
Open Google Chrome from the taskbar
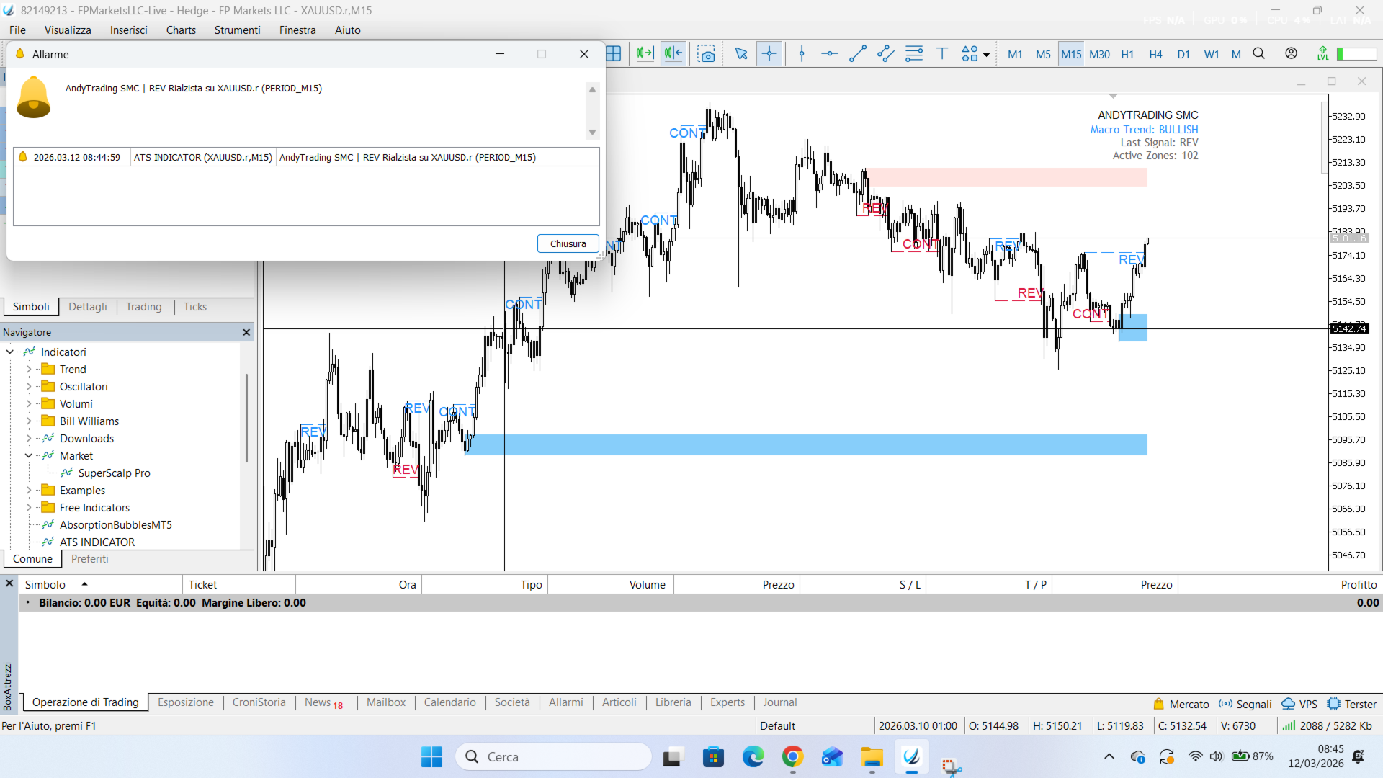pos(792,757)
